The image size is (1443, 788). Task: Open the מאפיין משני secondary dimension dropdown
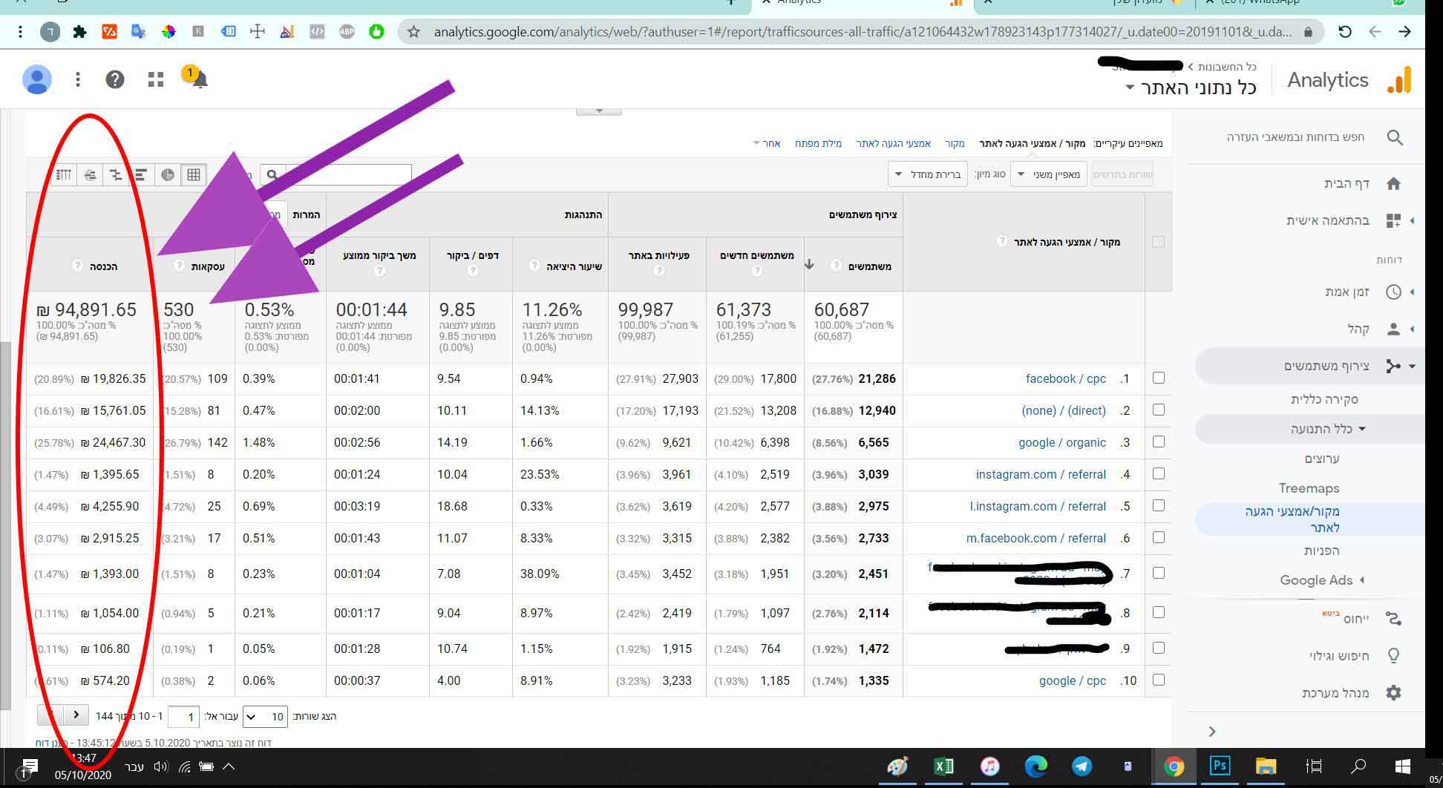click(x=1049, y=174)
